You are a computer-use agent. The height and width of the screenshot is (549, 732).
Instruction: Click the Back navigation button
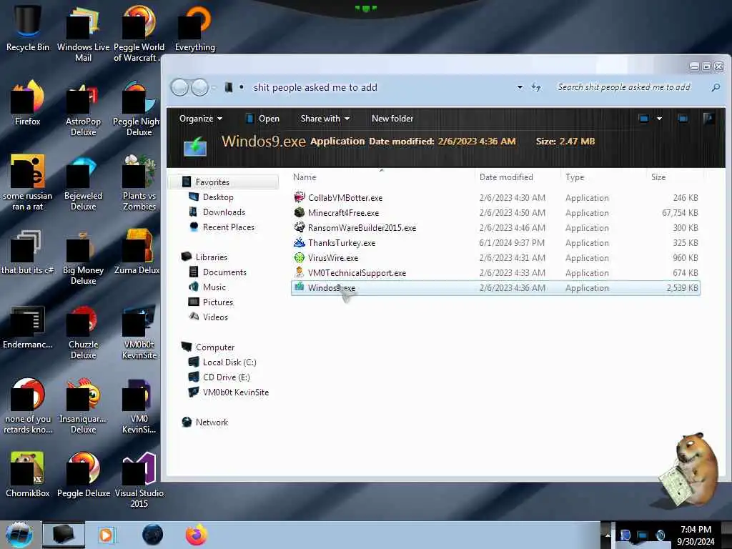coord(179,87)
